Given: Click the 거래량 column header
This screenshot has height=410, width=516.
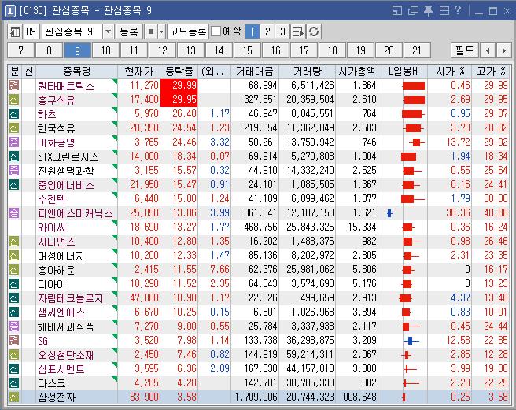Looking at the screenshot, I should coord(307,71).
